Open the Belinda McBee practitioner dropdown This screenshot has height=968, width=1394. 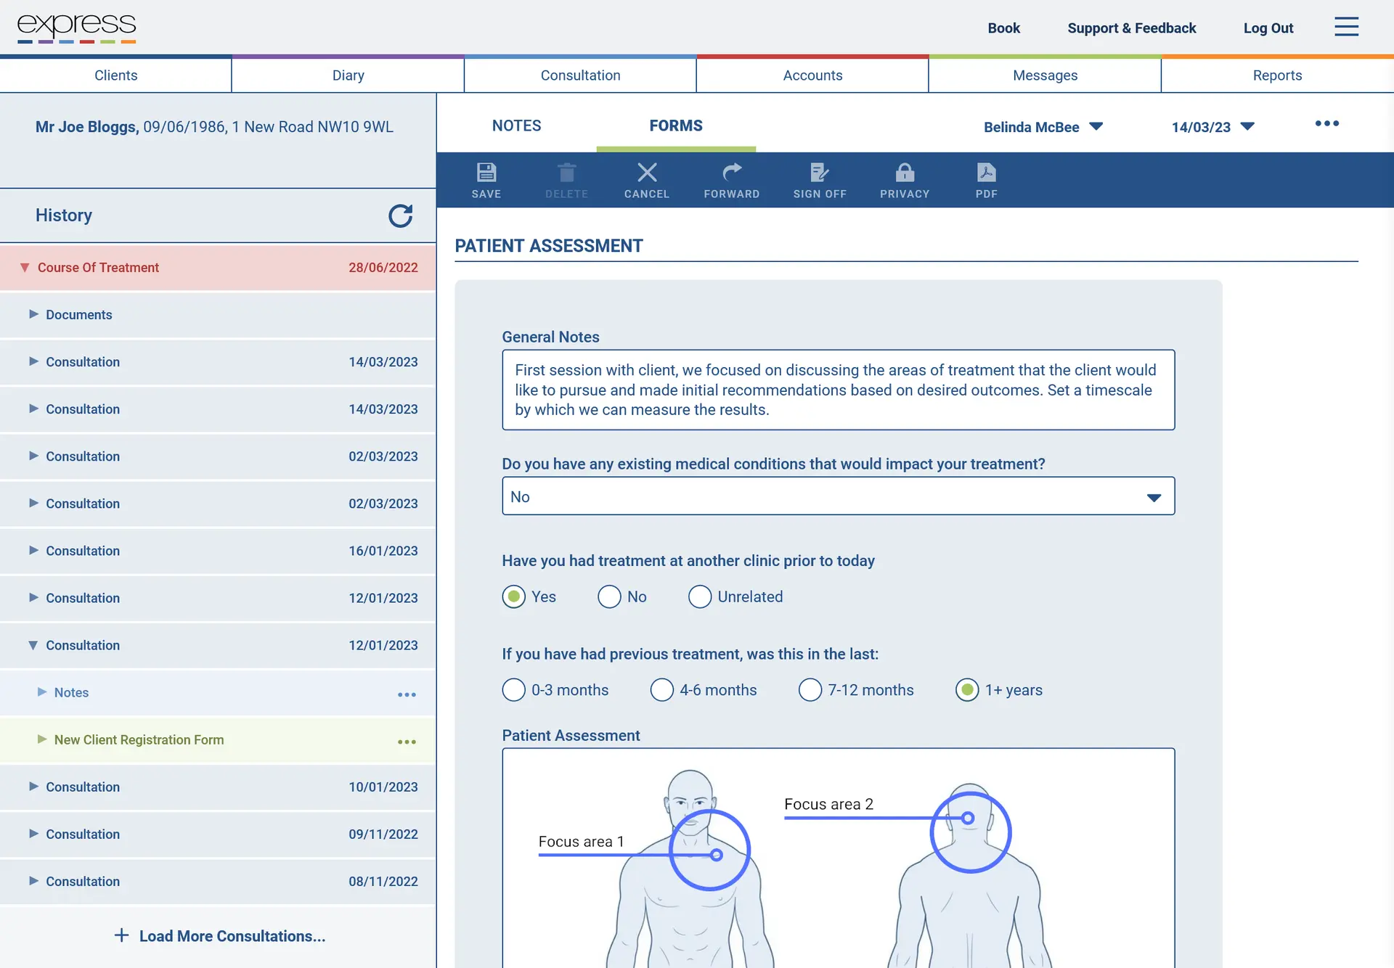(1043, 127)
